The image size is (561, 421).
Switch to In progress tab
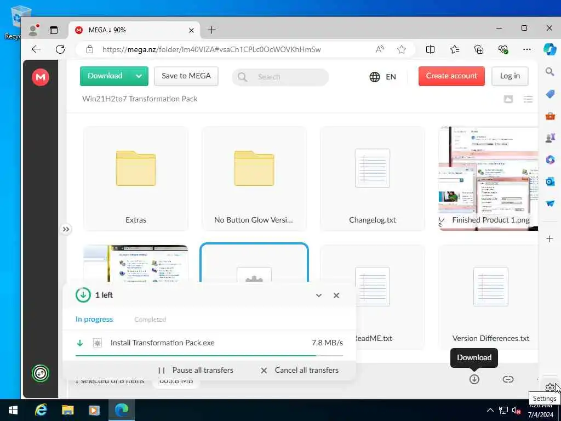click(94, 320)
